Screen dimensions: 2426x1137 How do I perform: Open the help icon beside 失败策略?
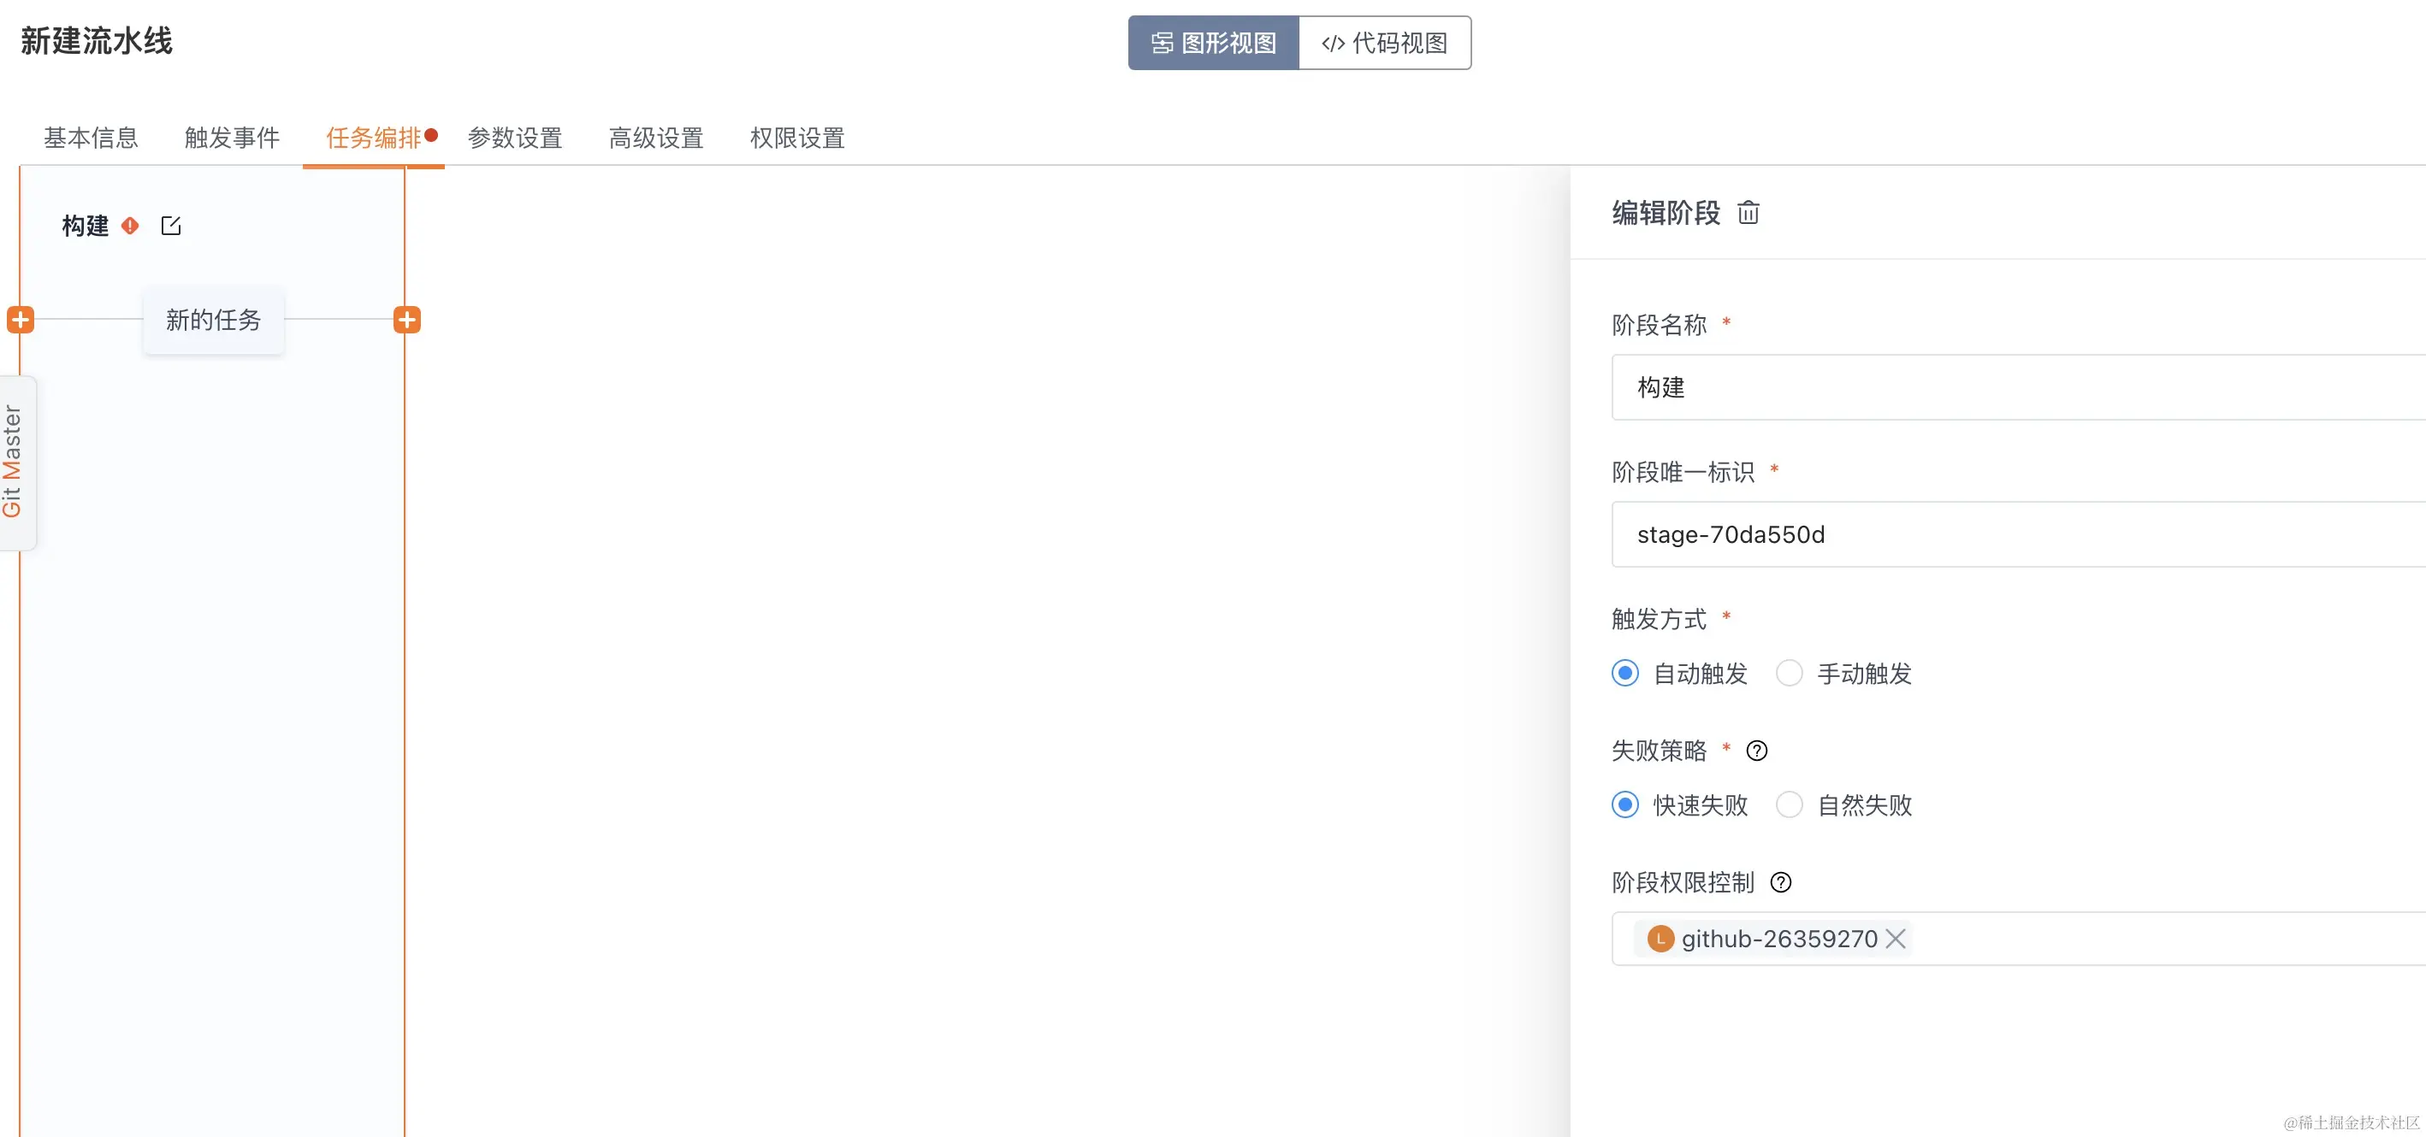tap(1756, 751)
